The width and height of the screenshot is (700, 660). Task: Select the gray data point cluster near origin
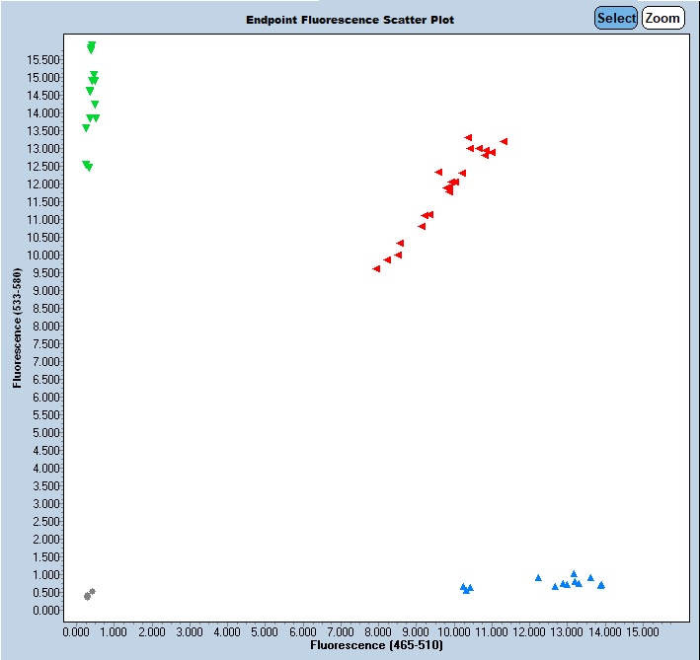click(x=89, y=594)
